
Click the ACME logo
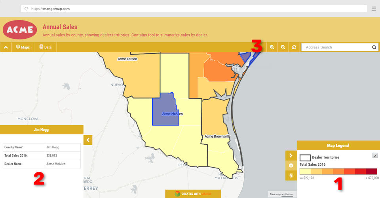pos(20,30)
